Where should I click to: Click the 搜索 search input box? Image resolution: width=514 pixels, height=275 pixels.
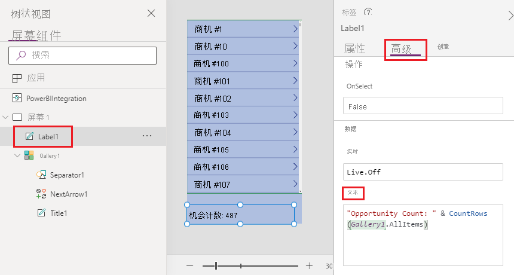(82, 56)
